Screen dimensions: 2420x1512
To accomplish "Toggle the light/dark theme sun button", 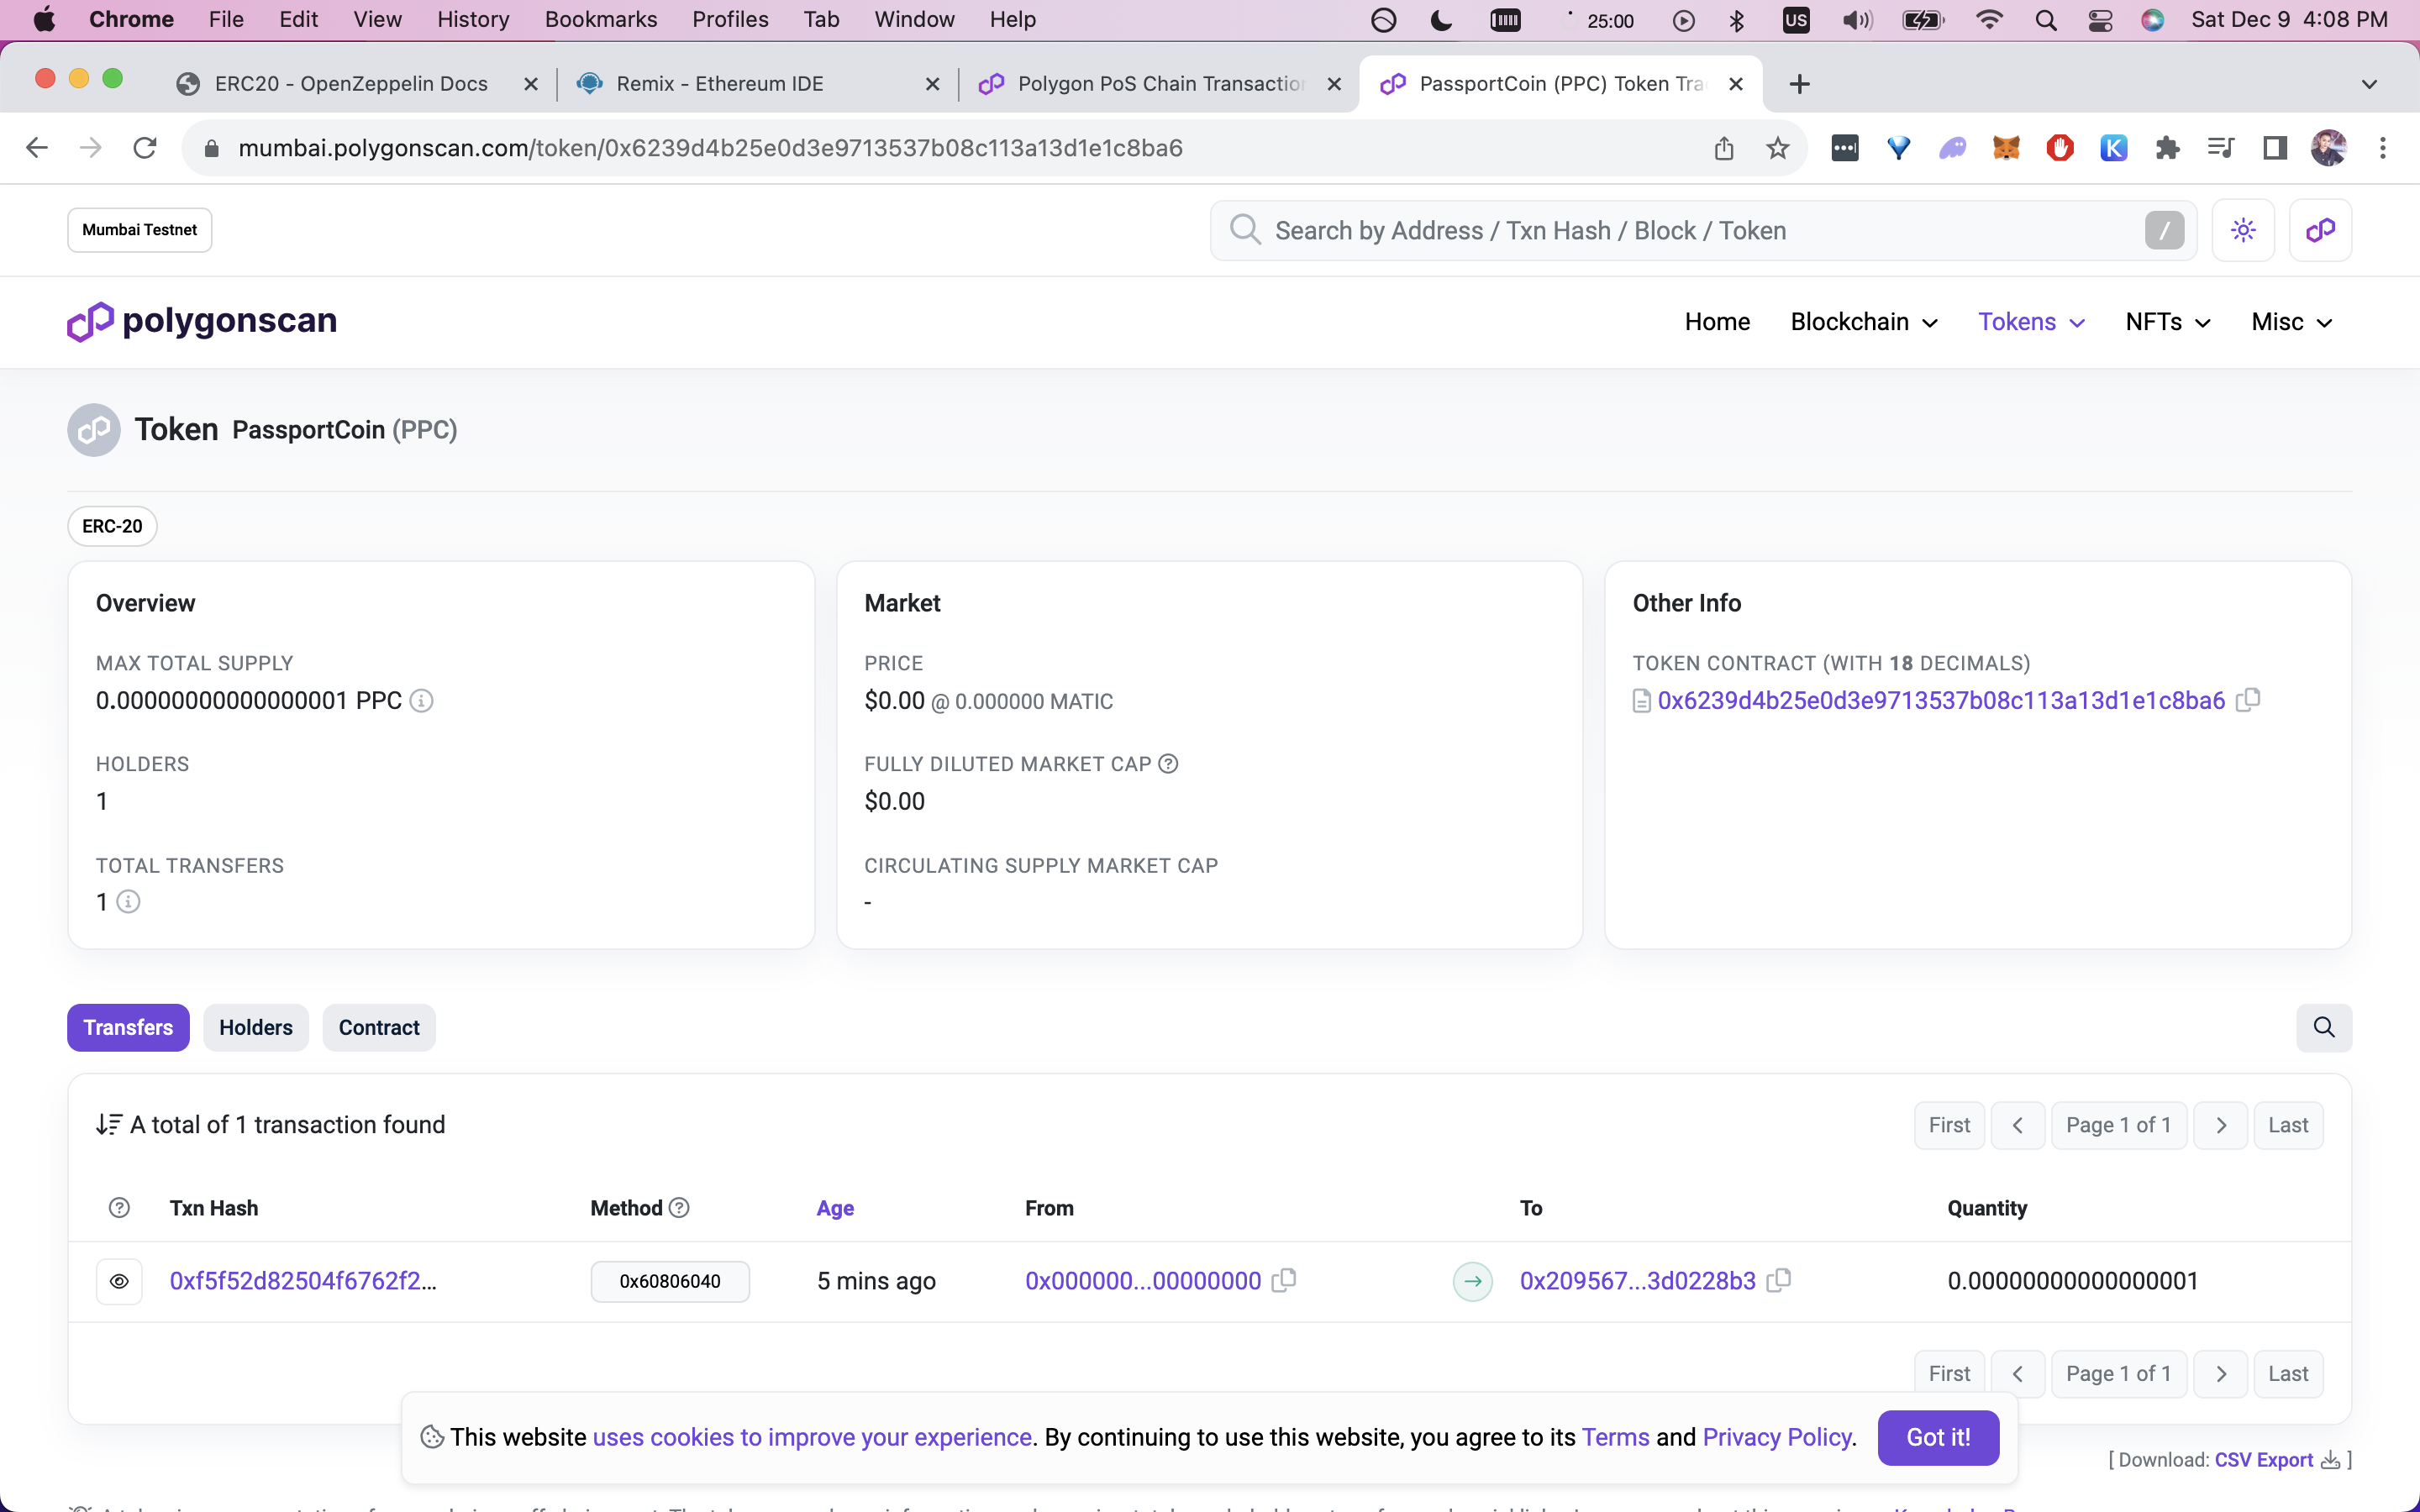I will [x=2243, y=230].
